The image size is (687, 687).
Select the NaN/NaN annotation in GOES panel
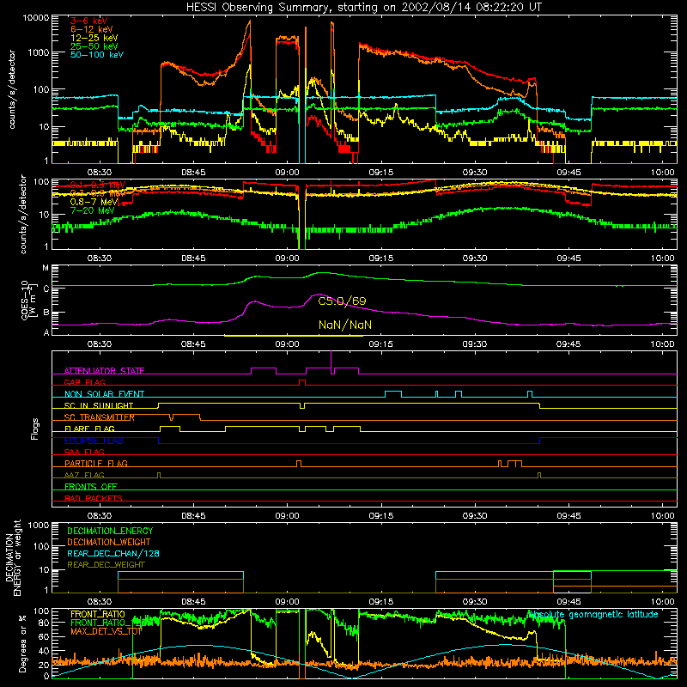point(345,325)
